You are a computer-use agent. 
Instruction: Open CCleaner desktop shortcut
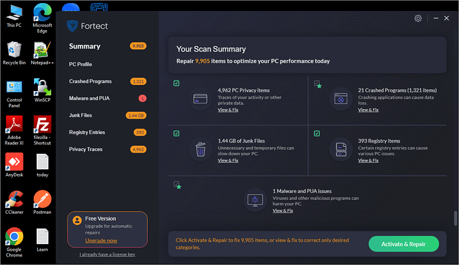[x=14, y=202]
